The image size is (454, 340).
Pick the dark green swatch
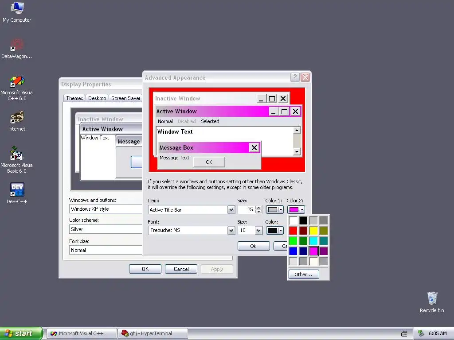[303, 241]
